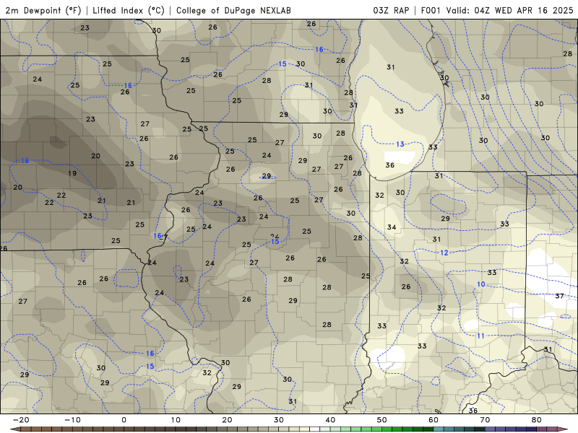This screenshot has width=578, height=433.
Task: Click the dewpoint value 34 on the map
Action: (x=392, y=227)
